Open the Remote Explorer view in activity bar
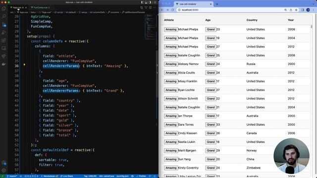 tap(4, 48)
